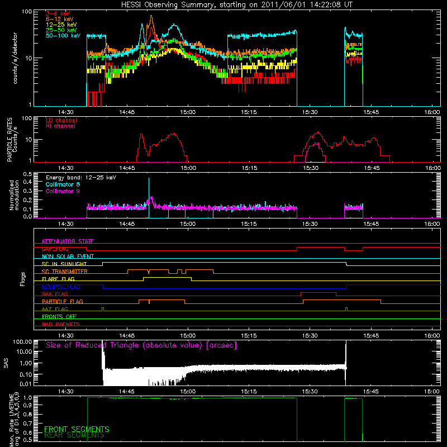Click 15:45 tick label under SAS plot

tap(371, 392)
